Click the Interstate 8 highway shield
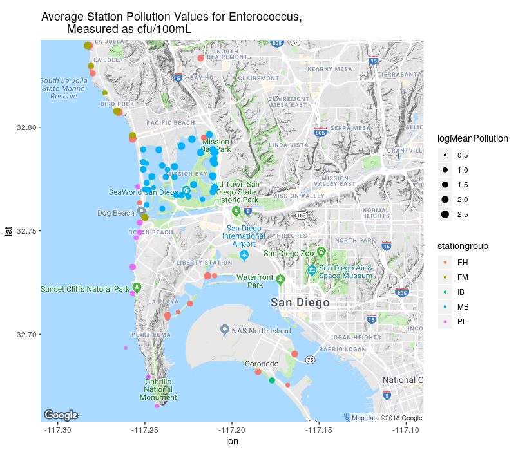518x459 pixels. (x=248, y=211)
